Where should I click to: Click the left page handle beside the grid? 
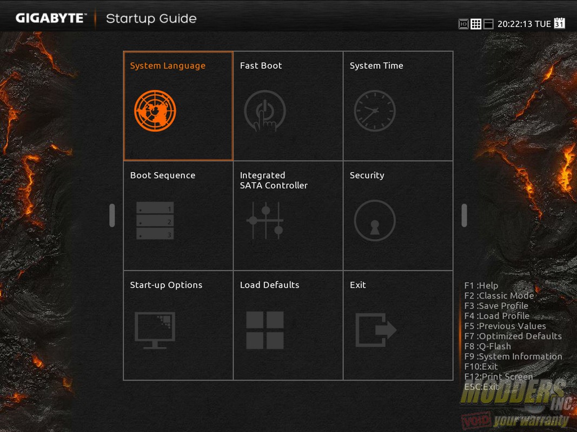112,215
